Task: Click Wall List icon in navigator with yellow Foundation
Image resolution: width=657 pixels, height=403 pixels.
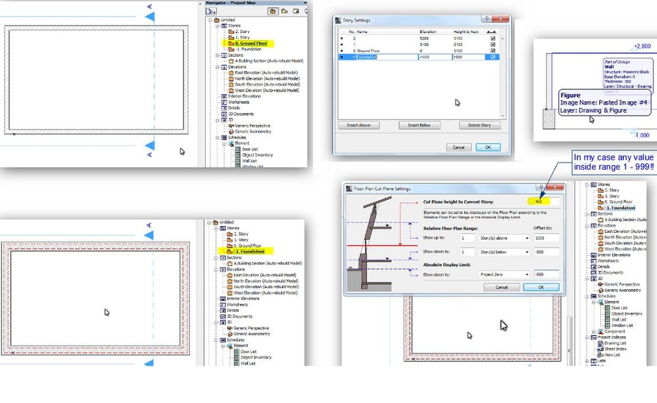Action: pyautogui.click(x=237, y=363)
